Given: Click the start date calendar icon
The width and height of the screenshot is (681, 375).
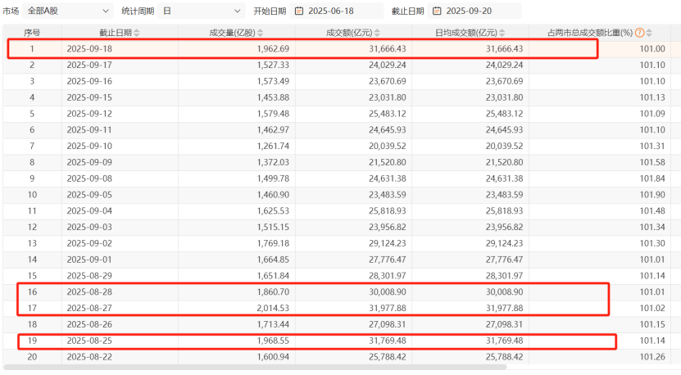Looking at the screenshot, I should [x=298, y=11].
